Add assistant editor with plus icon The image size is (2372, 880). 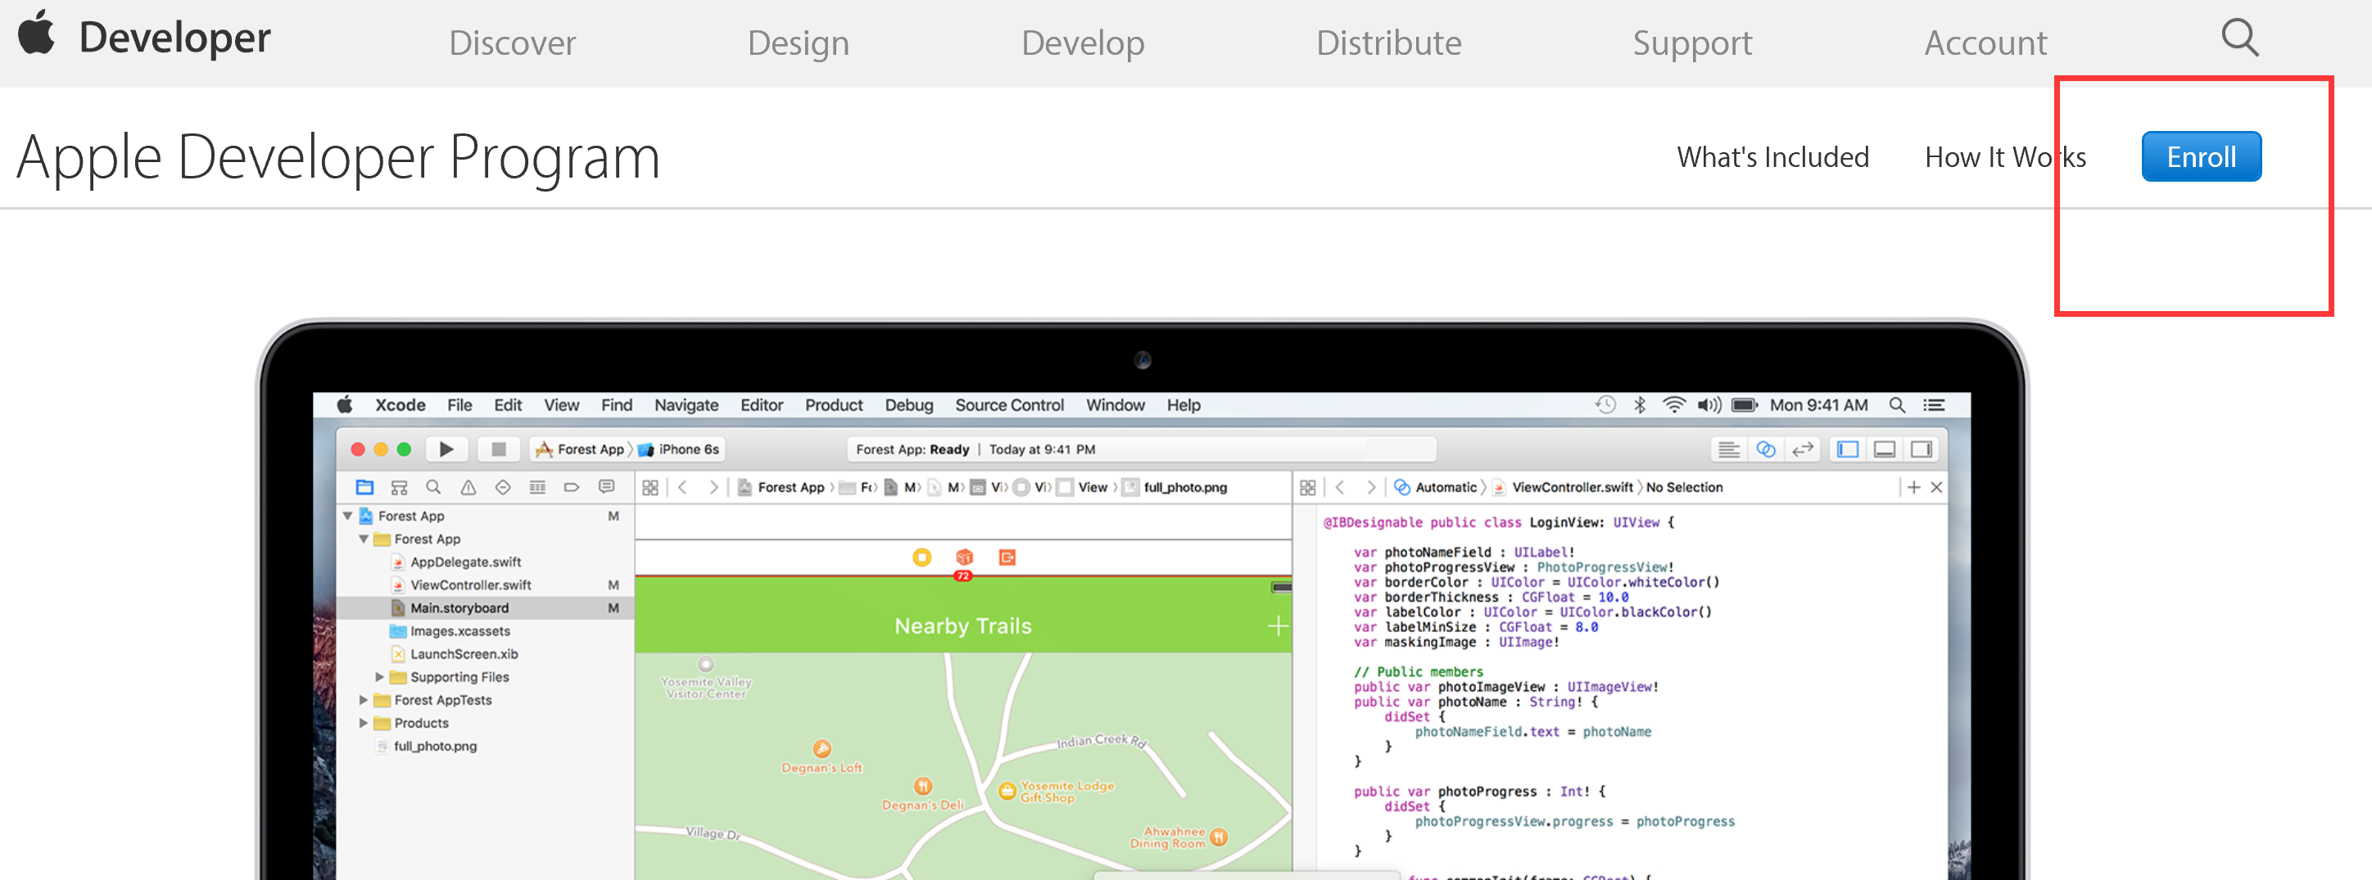pyautogui.click(x=1913, y=487)
